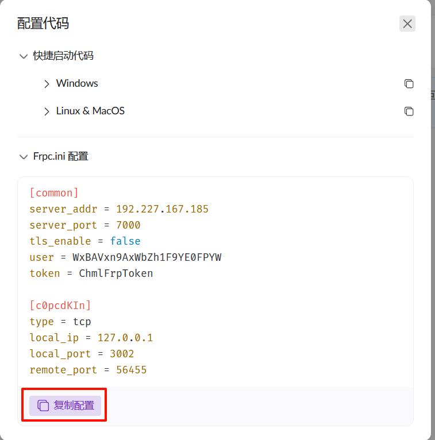Expand the Windows chevron arrow
The height and width of the screenshot is (440, 435).
(x=47, y=84)
